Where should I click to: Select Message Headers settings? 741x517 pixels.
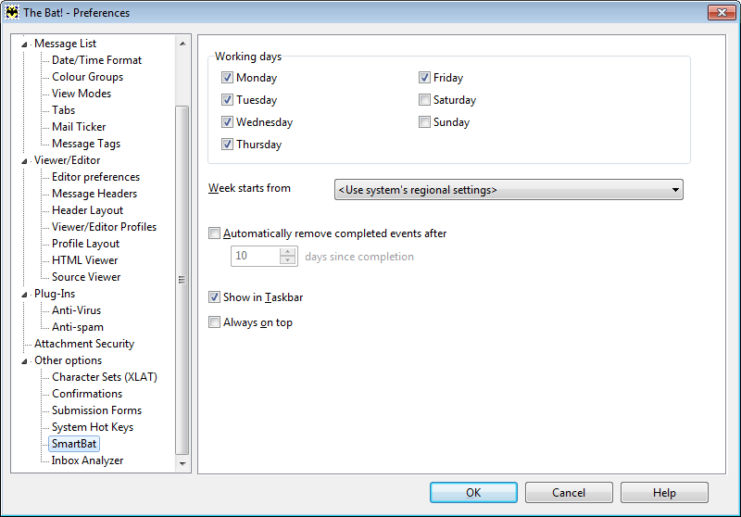[94, 194]
